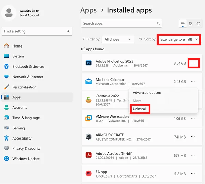Viewport: 205px width, 184px height.
Task: Click the modify.in.th account name
Action: [29, 11]
